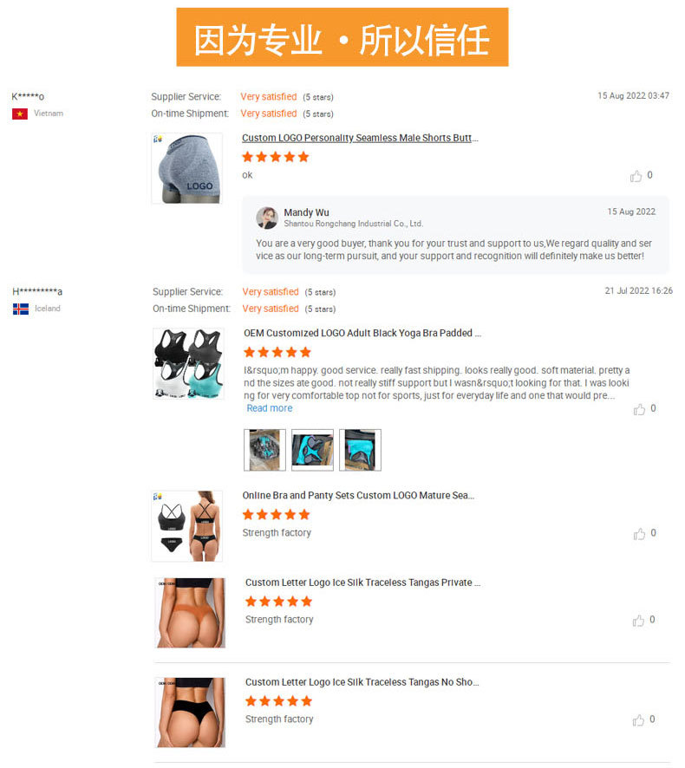Open third buyer review photo
The width and height of the screenshot is (685, 768).
click(x=360, y=450)
